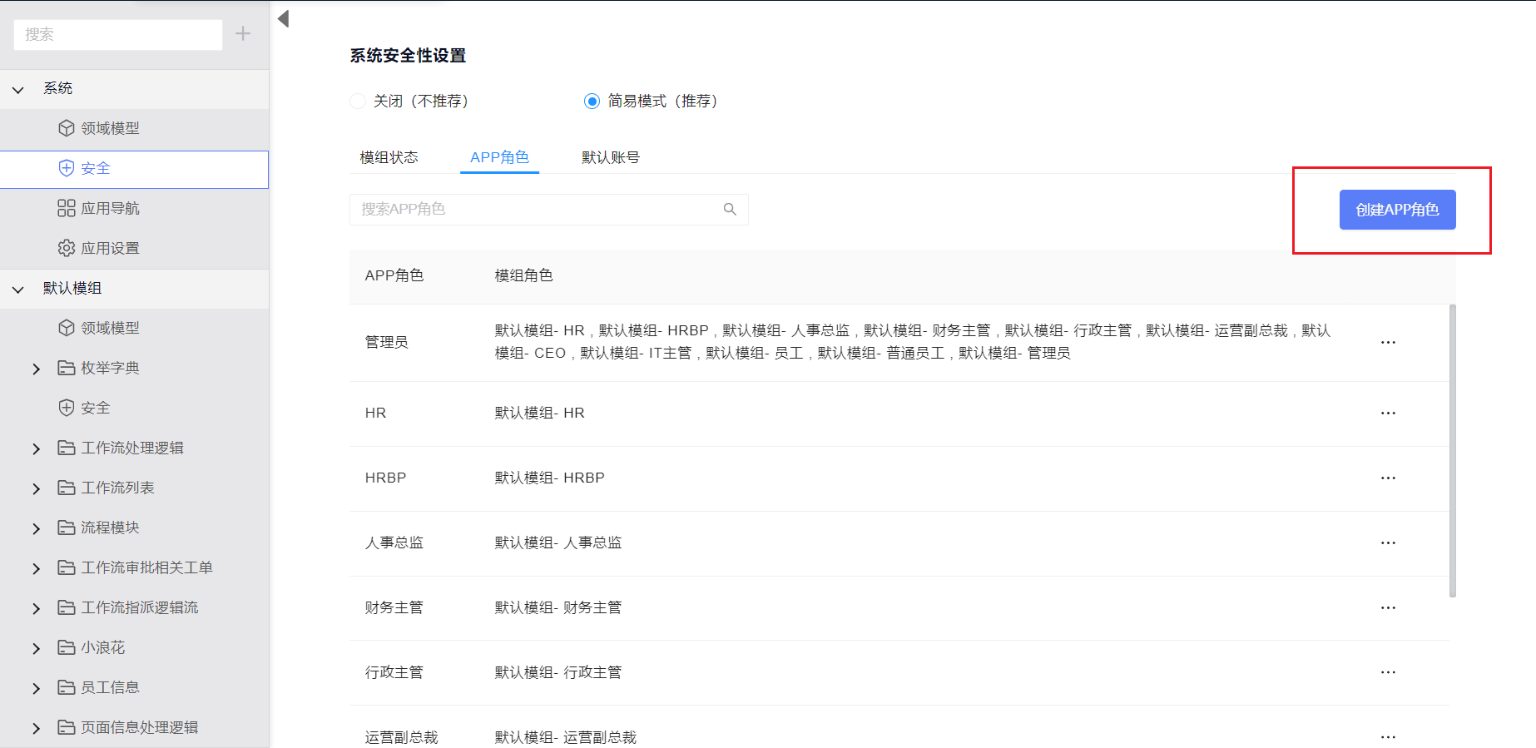The height and width of the screenshot is (748, 1536).
Task: Click the 人事总监 role name cell
Action: (394, 542)
